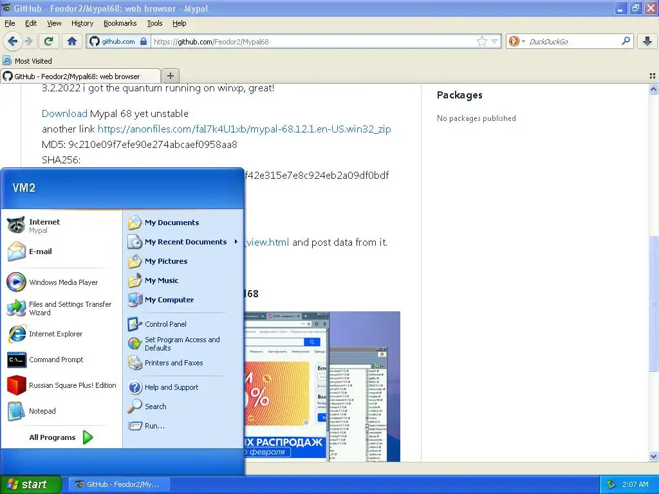
Task: Open the Run... dialog
Action: click(x=183, y=426)
